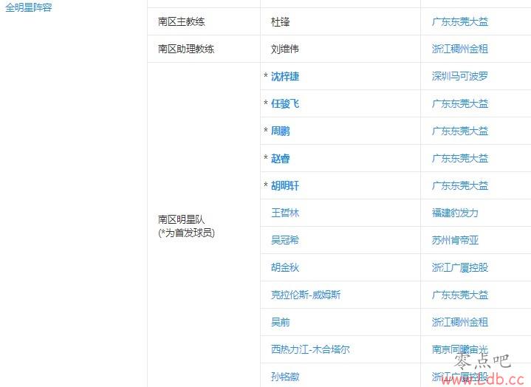Select the 南区主教练 cell text
Image resolution: width=531 pixels, height=387 pixels.
pyautogui.click(x=181, y=22)
